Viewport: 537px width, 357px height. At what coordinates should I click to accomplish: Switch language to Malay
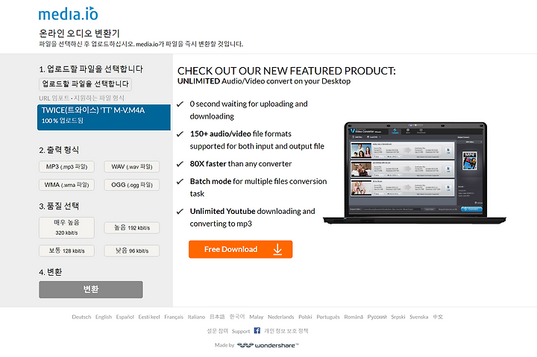[x=256, y=317]
